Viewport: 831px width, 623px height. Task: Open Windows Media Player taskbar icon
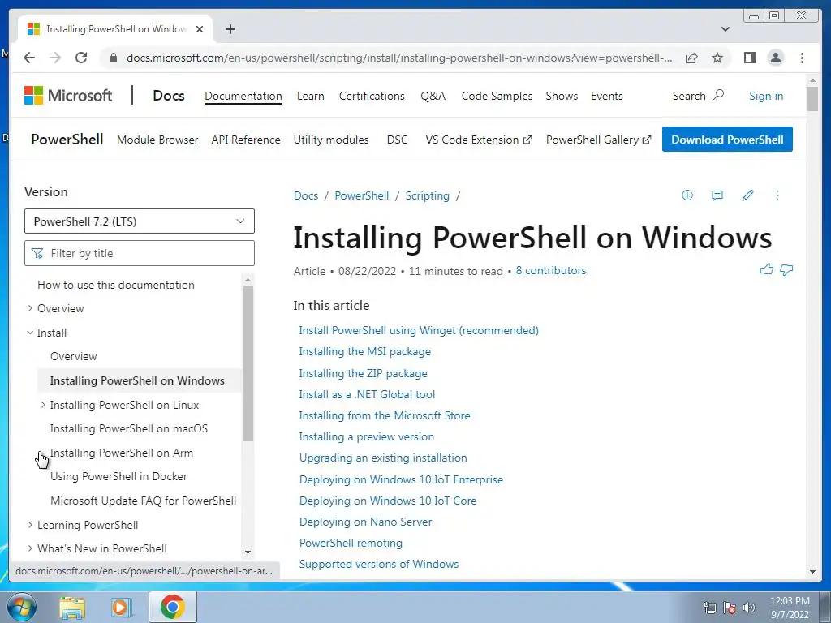pyautogui.click(x=122, y=607)
